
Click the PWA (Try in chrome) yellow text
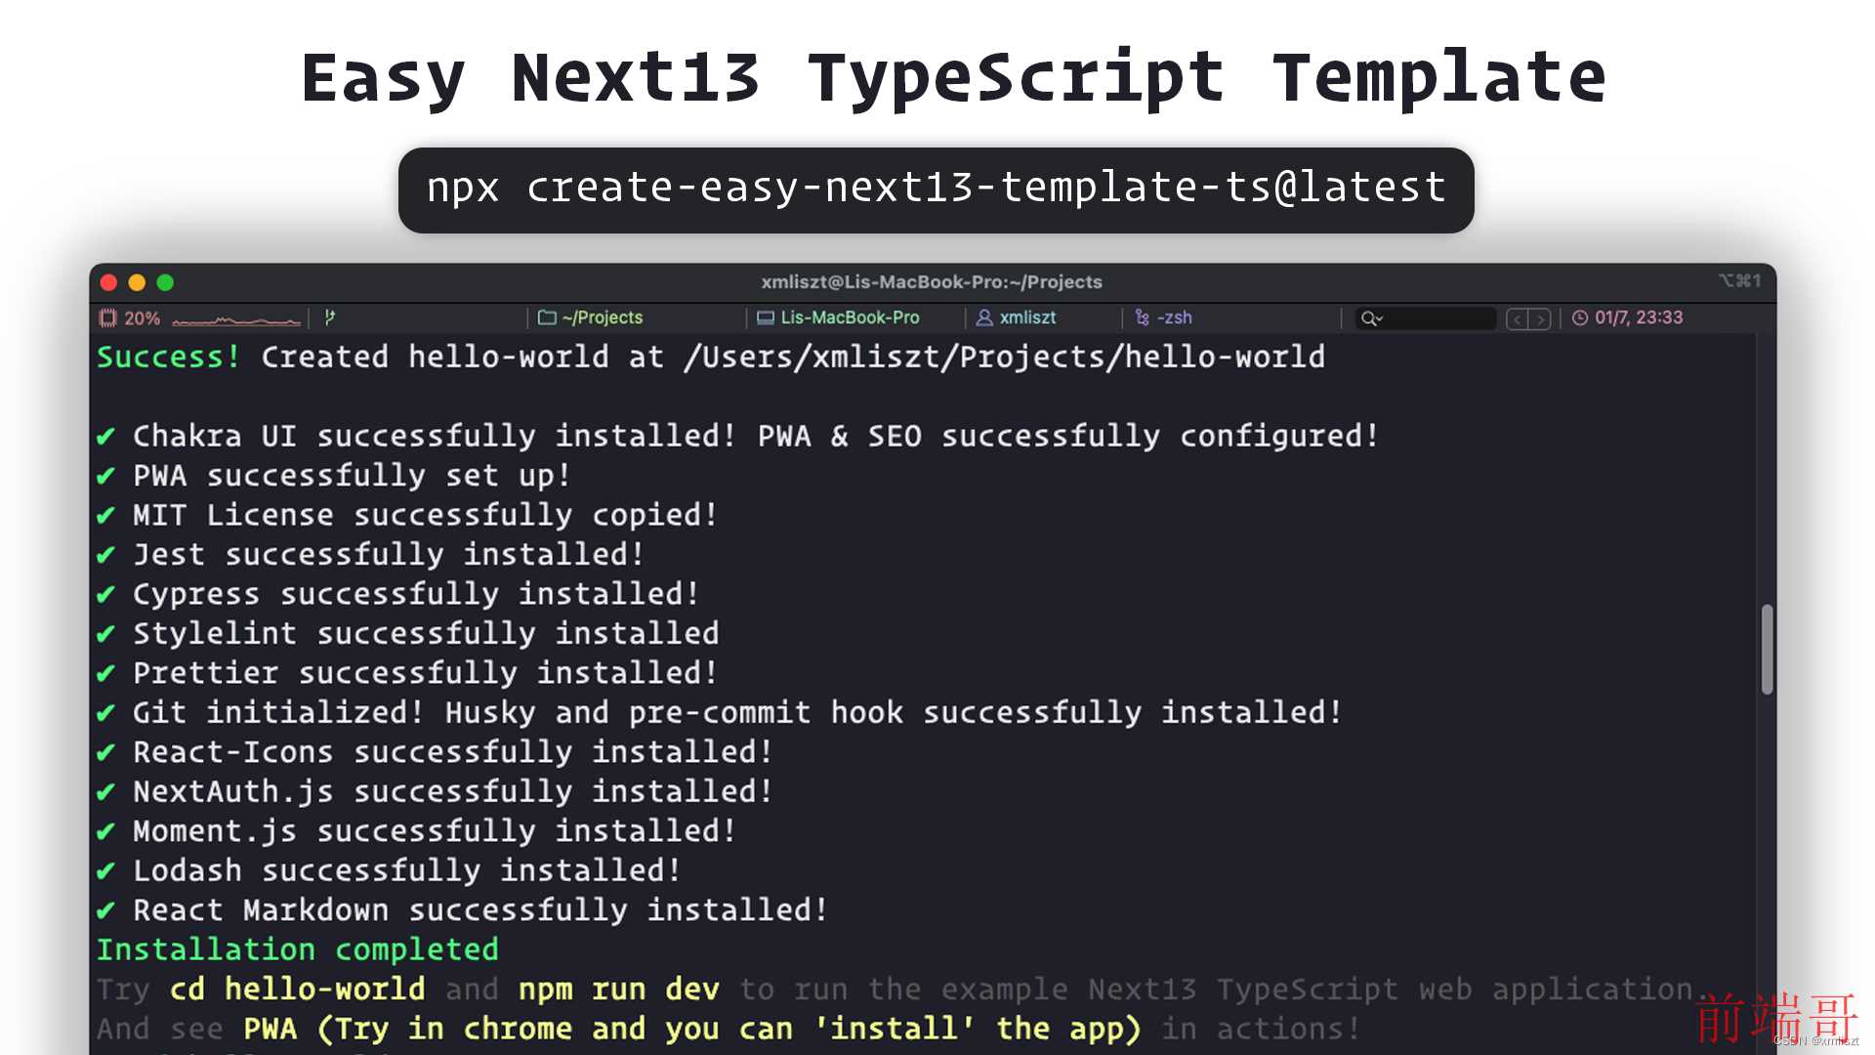click(x=692, y=1029)
